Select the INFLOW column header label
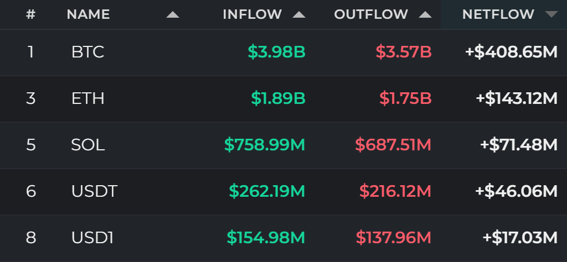Image resolution: width=567 pixels, height=262 pixels. [x=252, y=14]
